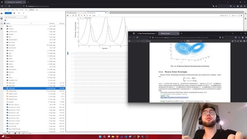Switch to first Firefox tab in PDF window
The height and width of the screenshot is (139, 247).
click(x=147, y=34)
